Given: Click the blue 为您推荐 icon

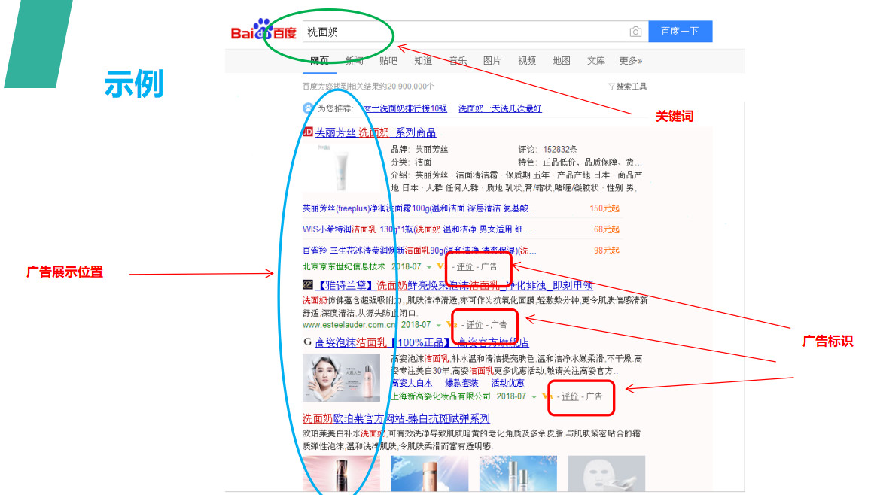Looking at the screenshot, I should pyautogui.click(x=307, y=108).
